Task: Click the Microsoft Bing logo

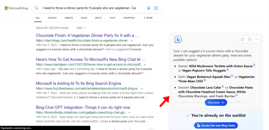Action: (16, 8)
